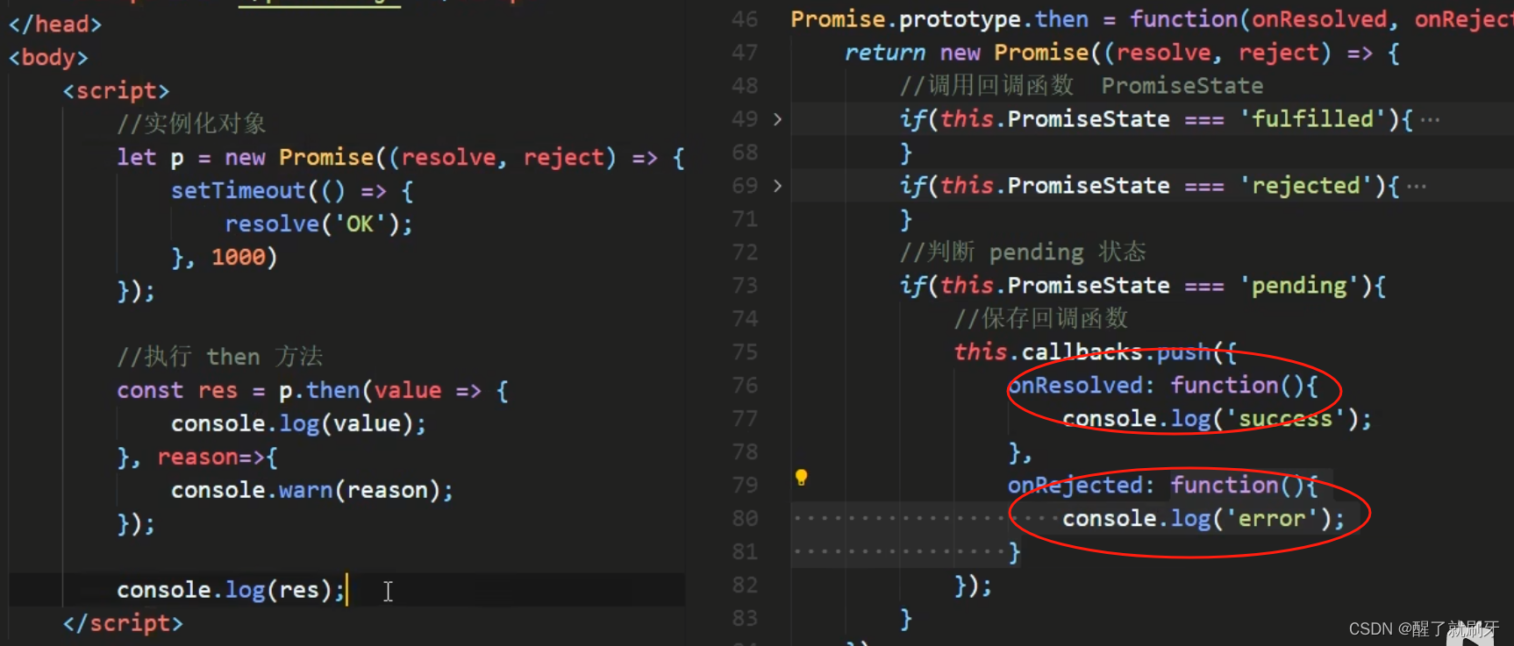Viewport: 1514px width, 646px height.
Task: Unfold the collapsed ellipsis after 'rejected'){
Action: 1417,187
